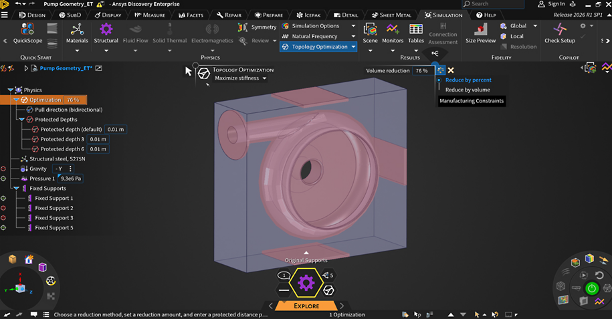Viewport: 612px width, 319px height.
Task: Go to next stage arrow beside Explore
Action: pos(342,306)
